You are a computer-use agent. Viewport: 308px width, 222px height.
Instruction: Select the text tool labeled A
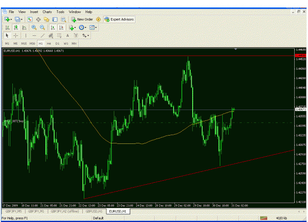[x=68, y=36]
